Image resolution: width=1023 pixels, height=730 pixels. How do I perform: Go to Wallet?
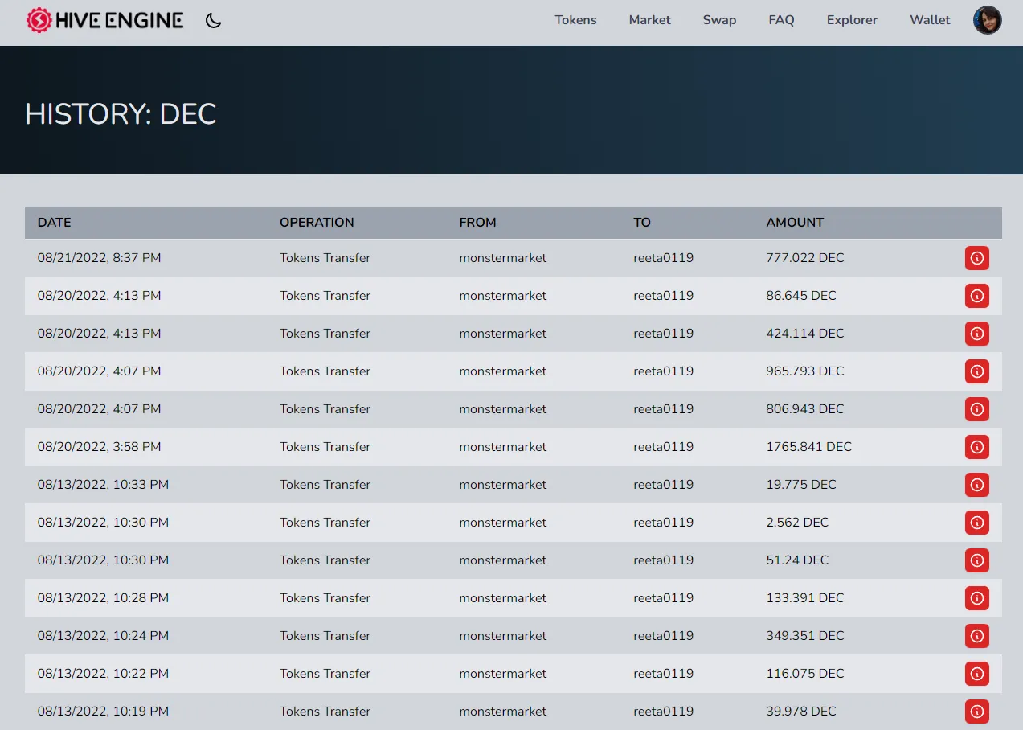(x=930, y=20)
